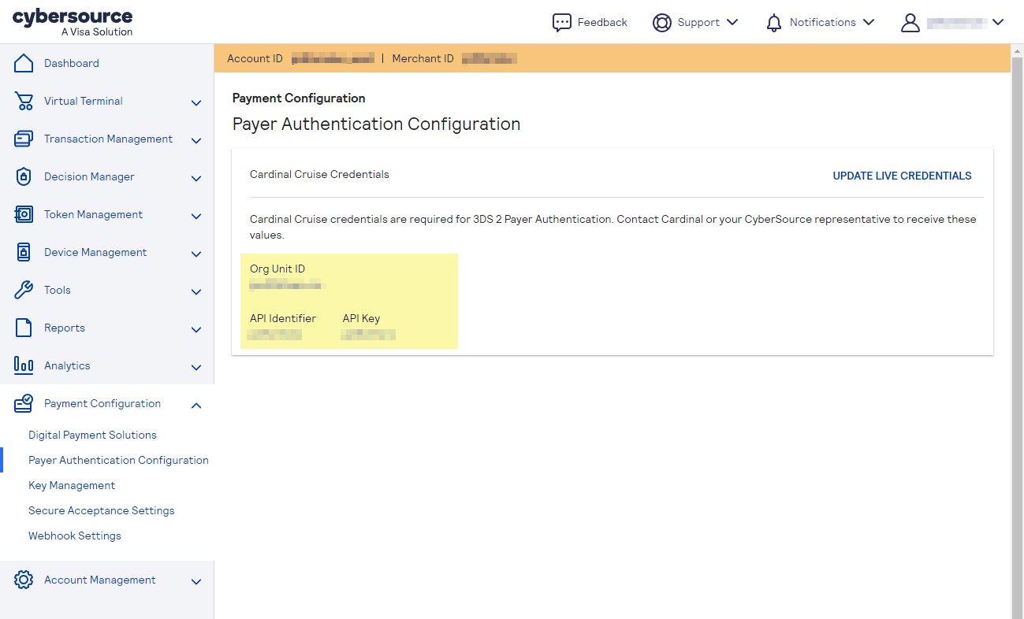Click the Org Unit ID label

(x=277, y=269)
